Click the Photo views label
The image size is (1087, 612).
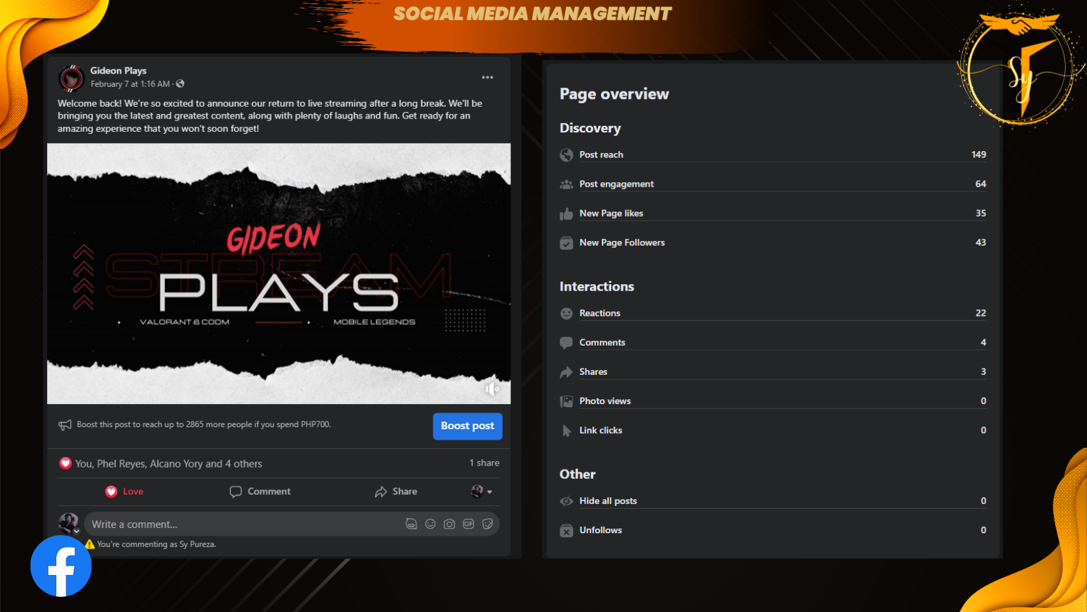coord(605,401)
